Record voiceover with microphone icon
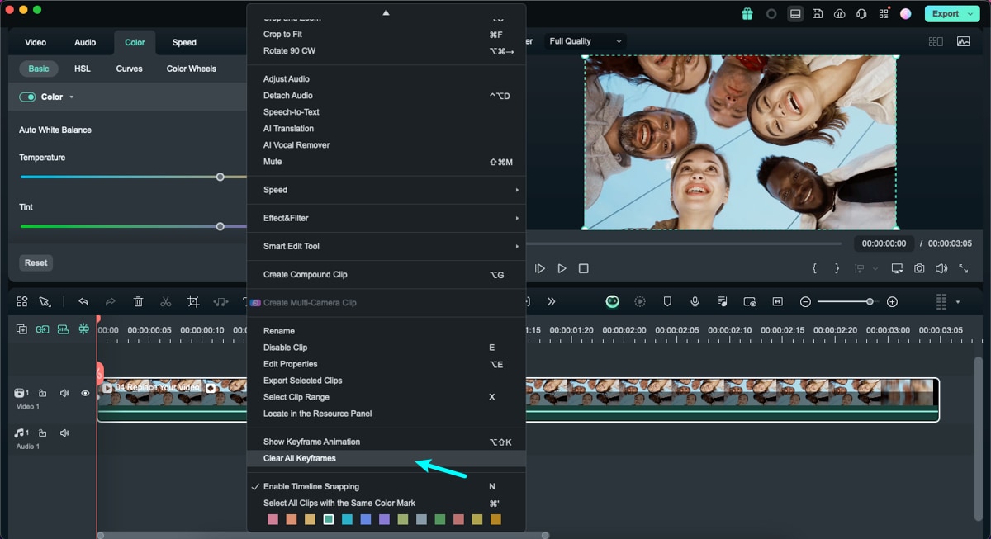The width and height of the screenshot is (991, 539). pos(695,302)
